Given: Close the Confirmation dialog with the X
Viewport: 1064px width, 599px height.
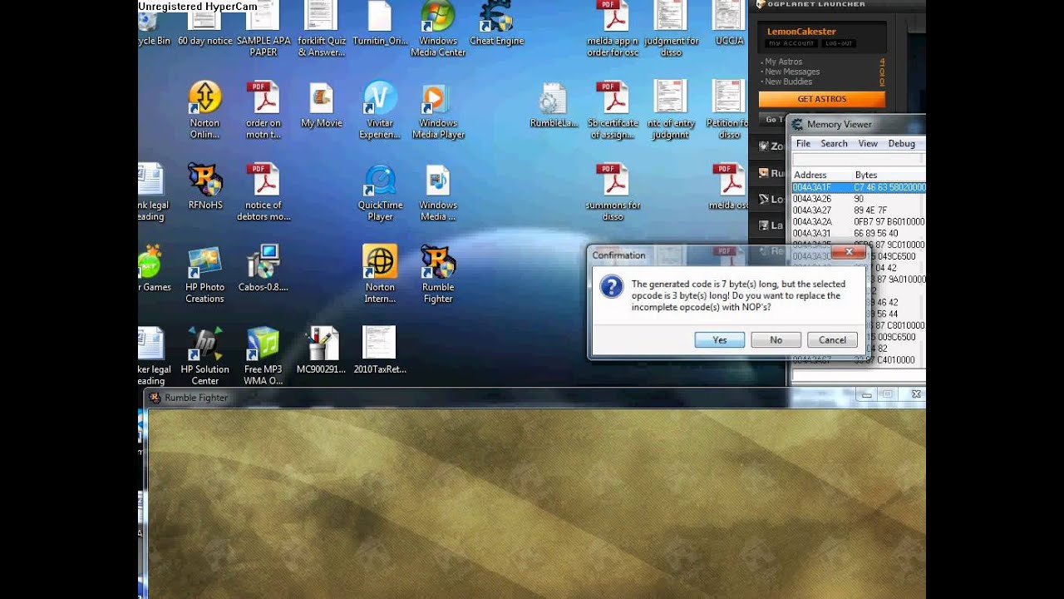Looking at the screenshot, I should point(849,252).
